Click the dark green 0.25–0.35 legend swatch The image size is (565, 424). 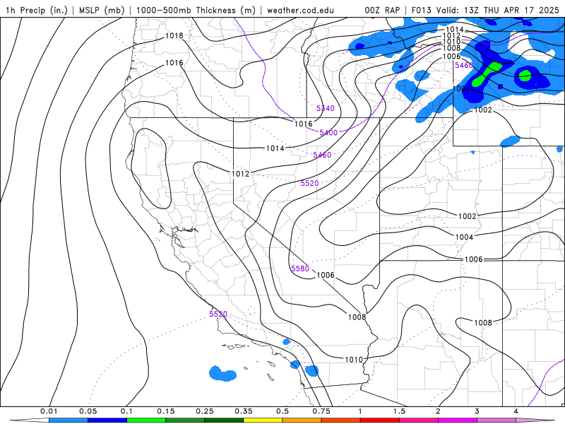(x=224, y=420)
